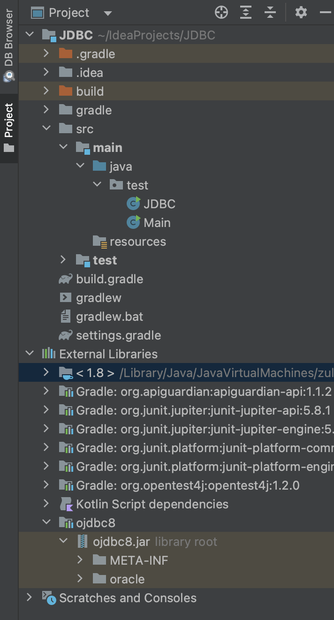Expand the junit-platform-commons Gradle library
The image size is (334, 620).
coord(46,447)
